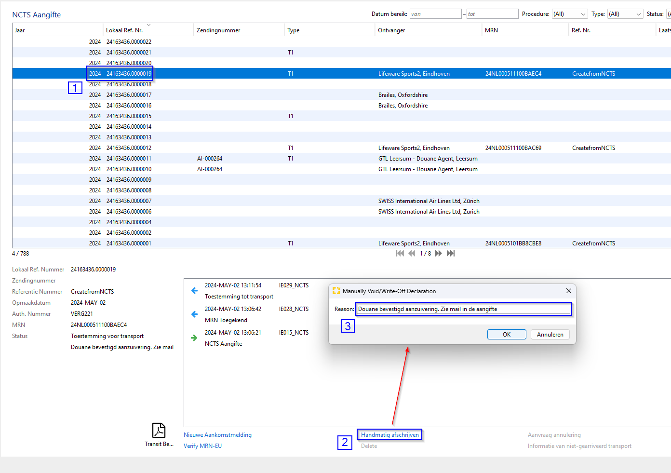Select row 24163436.0000010
The height and width of the screenshot is (473, 671).
click(x=341, y=169)
